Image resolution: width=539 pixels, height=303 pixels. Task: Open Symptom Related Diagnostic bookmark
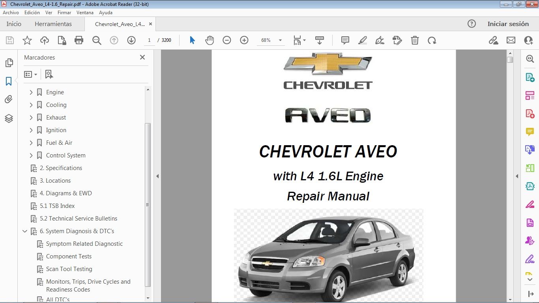point(84,244)
